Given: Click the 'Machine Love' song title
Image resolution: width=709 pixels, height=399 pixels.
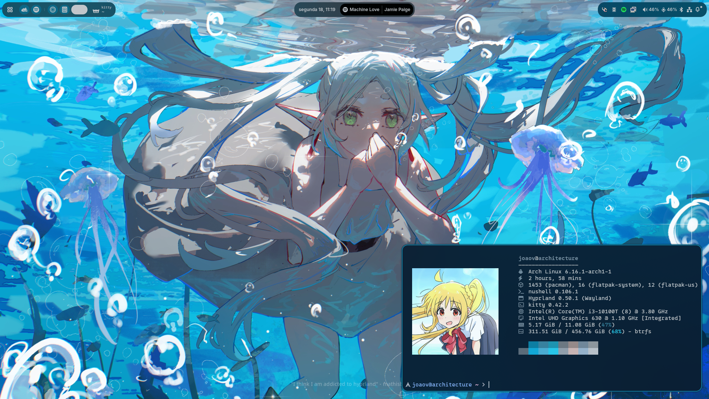Looking at the screenshot, I should pyautogui.click(x=364, y=10).
